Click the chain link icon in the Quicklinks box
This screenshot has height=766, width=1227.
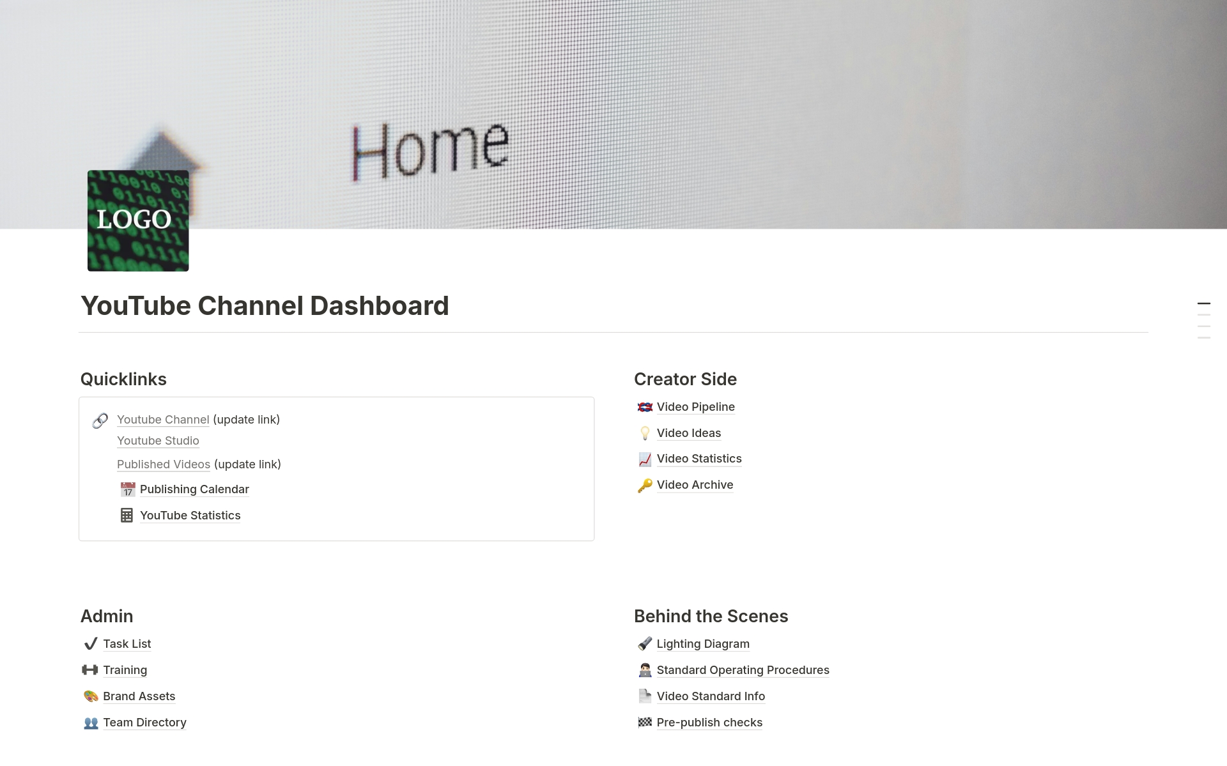point(100,420)
